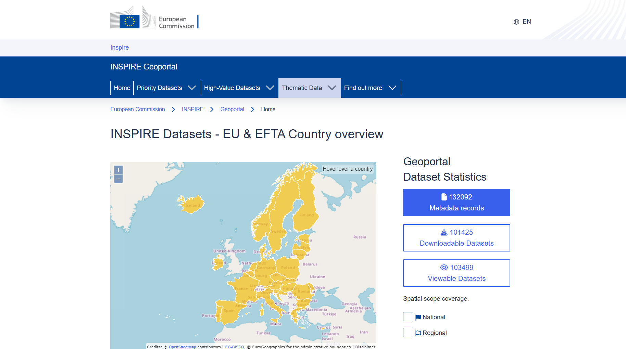The height and width of the screenshot is (349, 626).
Task: Enable the National spatial scope checkbox
Action: click(x=408, y=317)
